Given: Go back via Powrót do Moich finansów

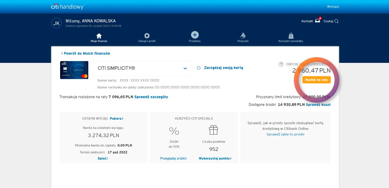Looking at the screenshot, I should (86, 53).
